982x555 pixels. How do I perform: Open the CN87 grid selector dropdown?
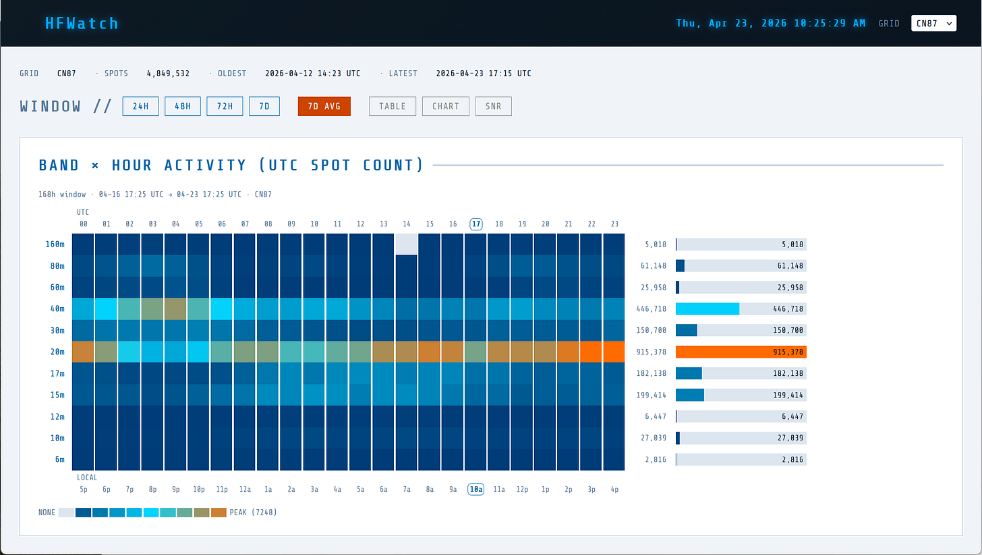coord(933,22)
